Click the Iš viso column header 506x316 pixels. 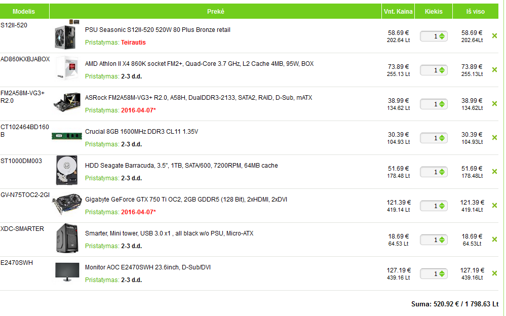tap(476, 11)
